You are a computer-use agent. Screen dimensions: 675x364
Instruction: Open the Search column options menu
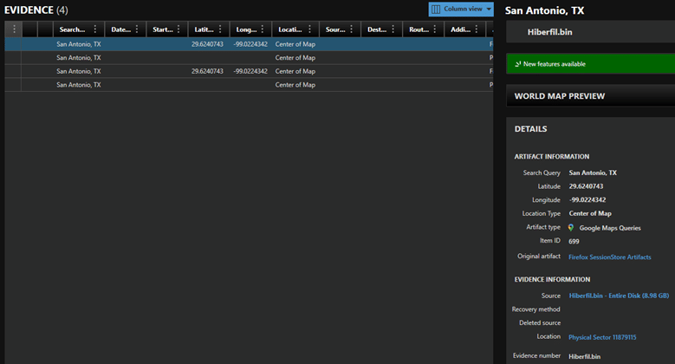95,29
